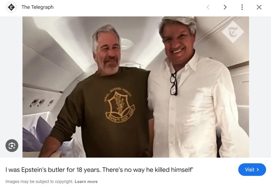
Task: Click the black eyeglasses hanging on white shirt
Action: (174, 84)
